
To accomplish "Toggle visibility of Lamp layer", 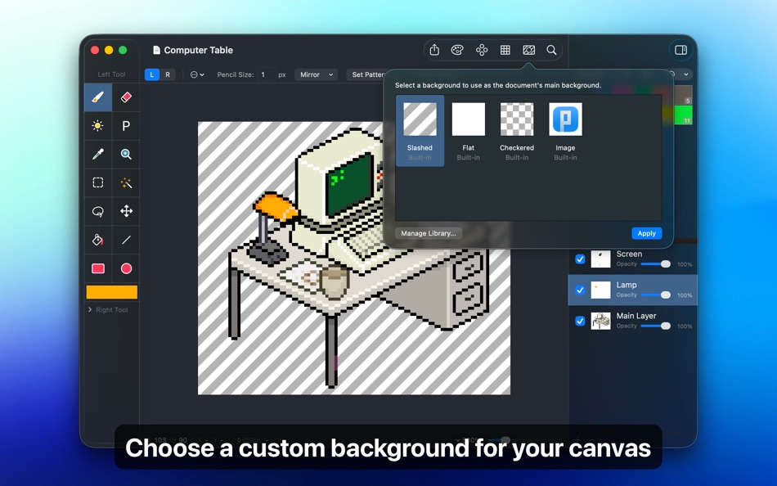I will coord(580,290).
